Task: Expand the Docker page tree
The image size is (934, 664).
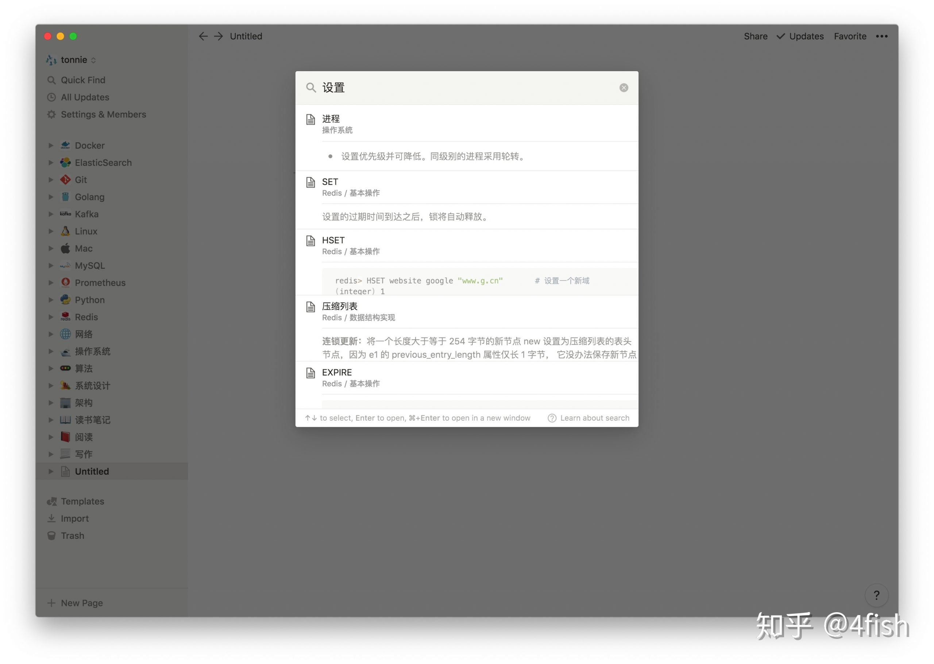Action: click(51, 146)
